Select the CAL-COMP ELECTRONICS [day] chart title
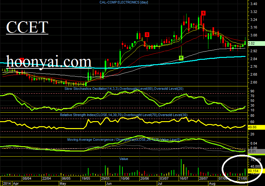This screenshot has width=265, height=186. [x=124, y=2]
